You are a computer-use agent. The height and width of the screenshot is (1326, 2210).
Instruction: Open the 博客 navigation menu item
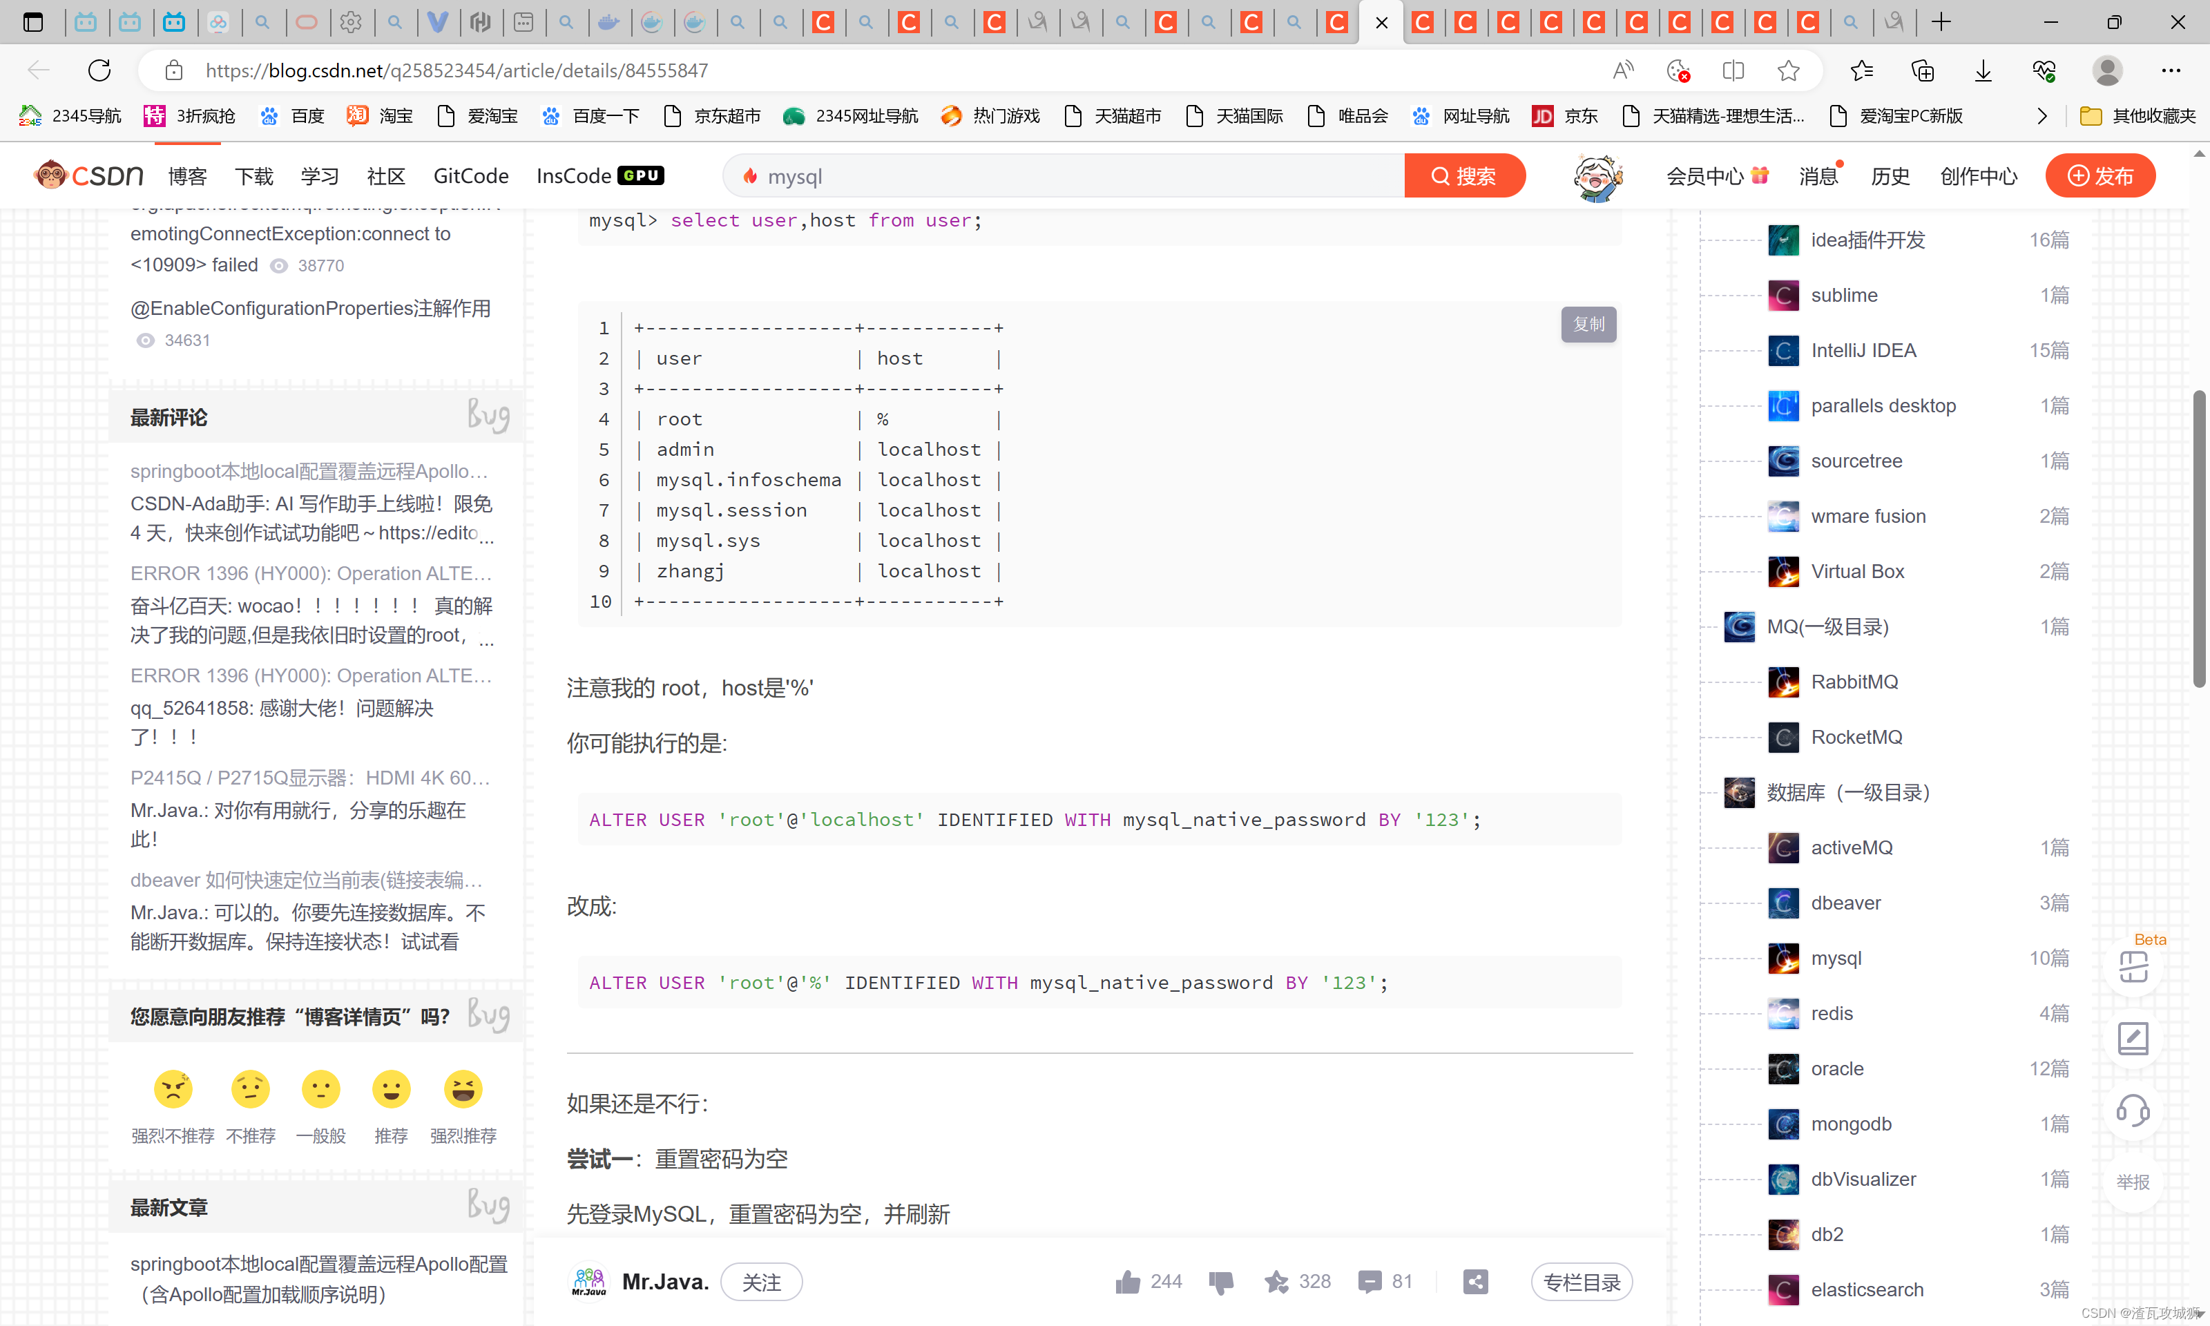188,176
